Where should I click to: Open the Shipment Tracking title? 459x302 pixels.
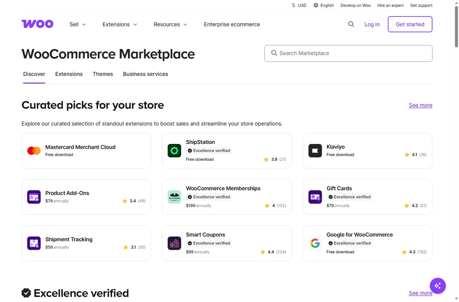pos(69,239)
